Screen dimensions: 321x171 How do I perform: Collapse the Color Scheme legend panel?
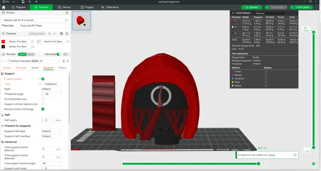(233, 13)
